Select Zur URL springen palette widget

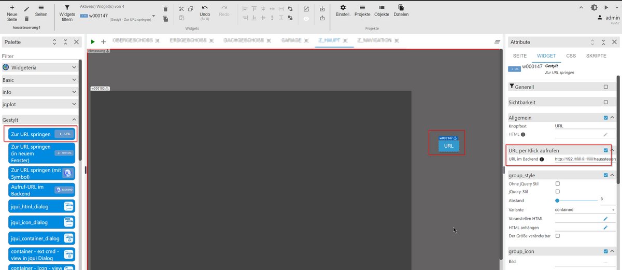tap(42, 134)
